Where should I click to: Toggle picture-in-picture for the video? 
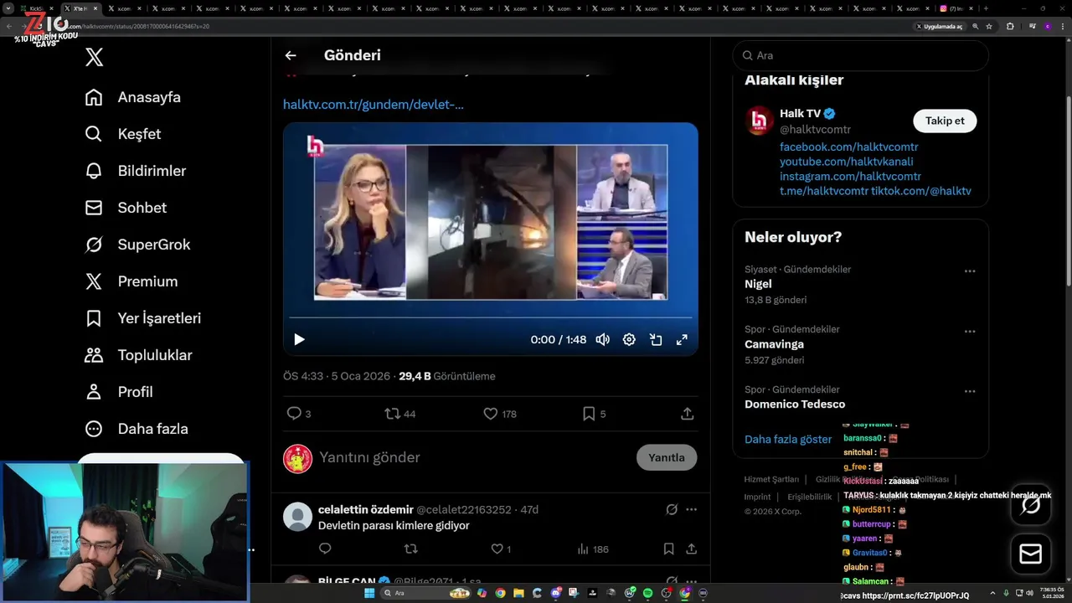coord(656,339)
